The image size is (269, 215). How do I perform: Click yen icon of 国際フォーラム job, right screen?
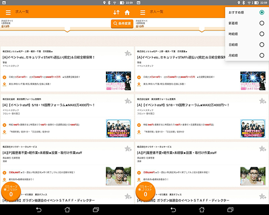[x=139, y=125]
